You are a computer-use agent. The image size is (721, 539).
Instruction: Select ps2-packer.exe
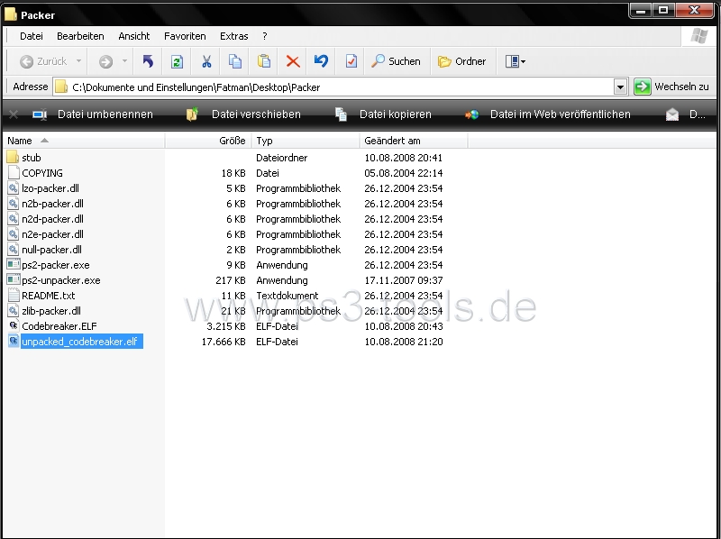pos(56,265)
